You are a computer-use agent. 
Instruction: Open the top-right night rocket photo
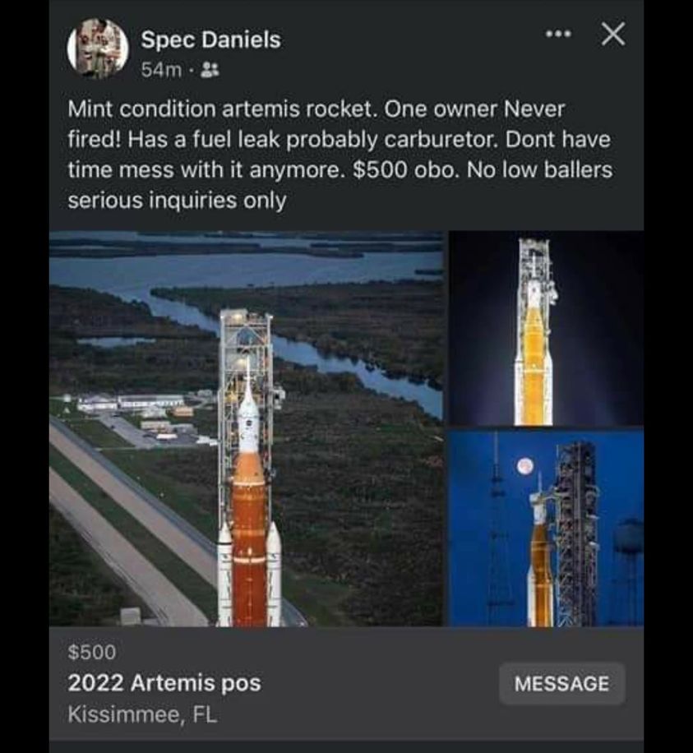[545, 329]
